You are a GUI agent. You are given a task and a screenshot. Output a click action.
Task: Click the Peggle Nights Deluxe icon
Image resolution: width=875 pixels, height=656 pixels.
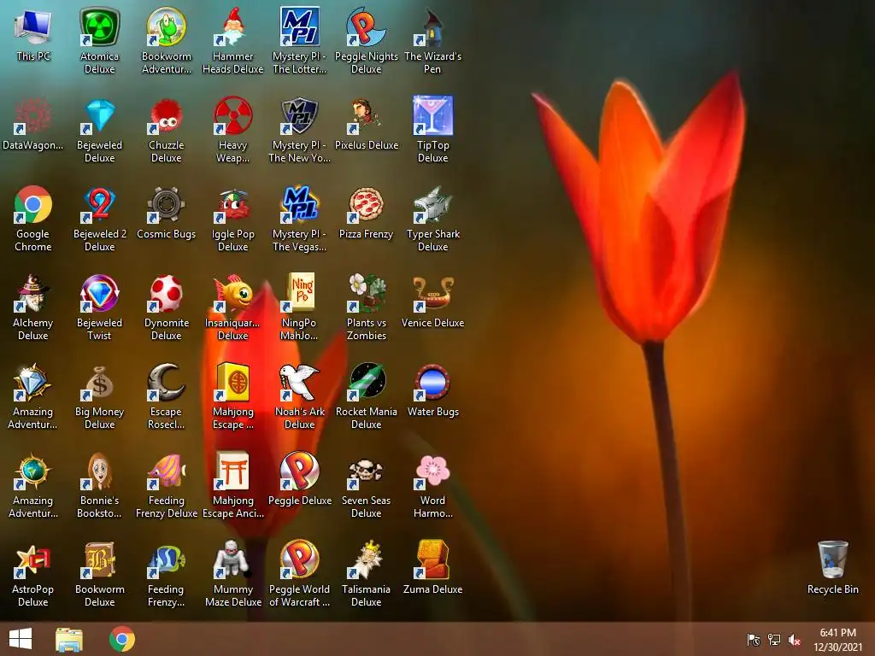click(366, 26)
